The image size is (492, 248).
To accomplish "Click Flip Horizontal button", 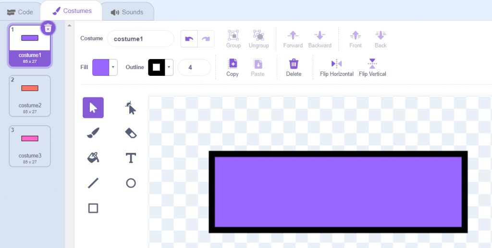I will pos(336,67).
